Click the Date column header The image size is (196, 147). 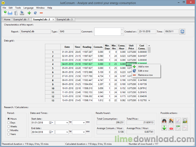click(x=67, y=47)
